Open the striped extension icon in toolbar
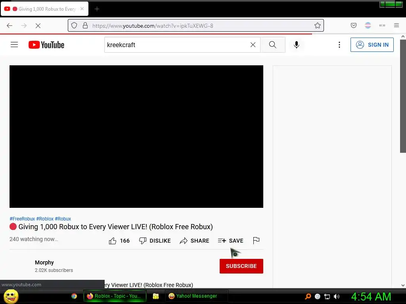This screenshot has height=304, width=406. pyautogui.click(x=368, y=25)
